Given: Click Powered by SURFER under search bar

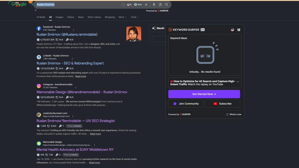Looking at the screenshot, I should click(157, 11).
